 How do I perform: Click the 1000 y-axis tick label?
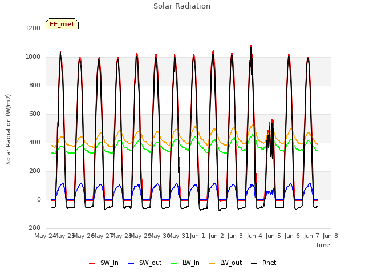coord(33,57)
